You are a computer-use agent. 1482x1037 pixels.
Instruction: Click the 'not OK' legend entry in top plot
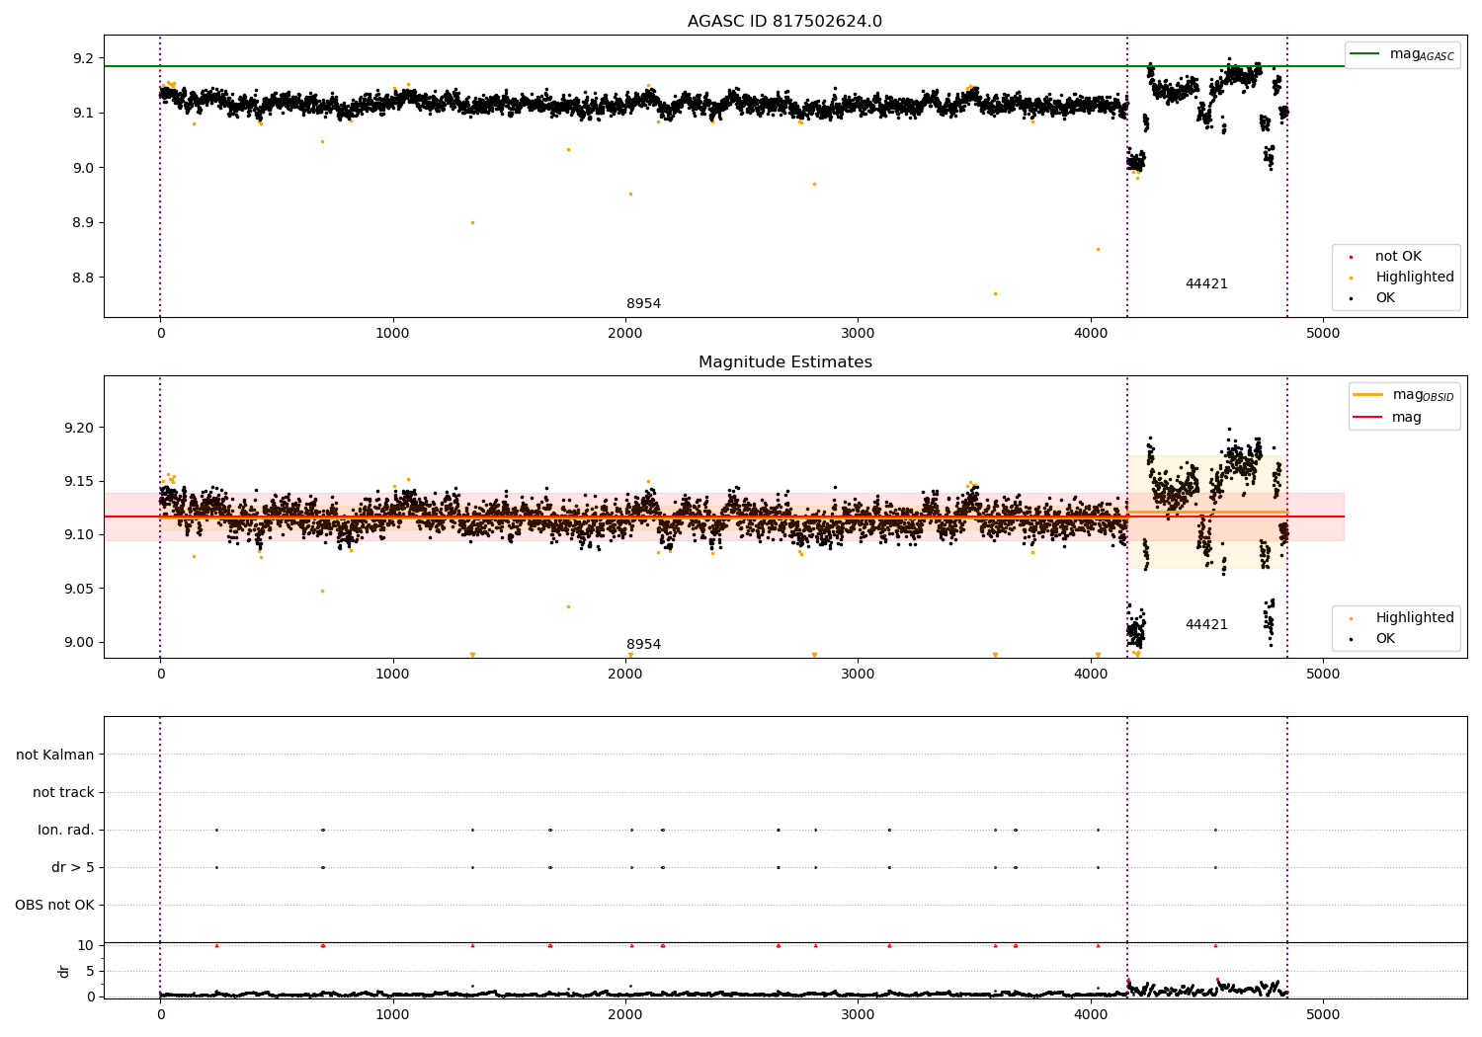(x=1384, y=257)
